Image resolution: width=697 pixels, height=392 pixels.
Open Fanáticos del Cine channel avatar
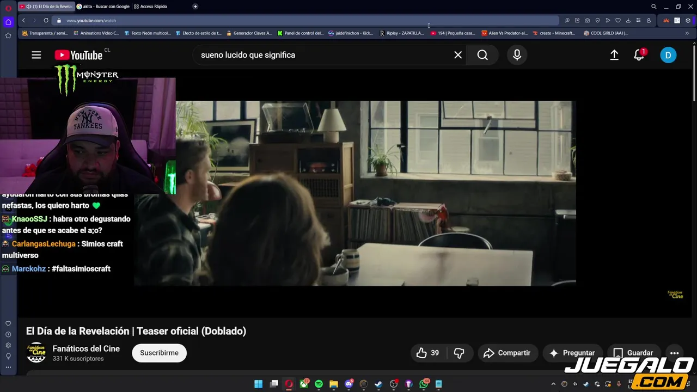coord(36,353)
